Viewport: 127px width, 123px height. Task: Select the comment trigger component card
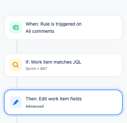point(63,28)
